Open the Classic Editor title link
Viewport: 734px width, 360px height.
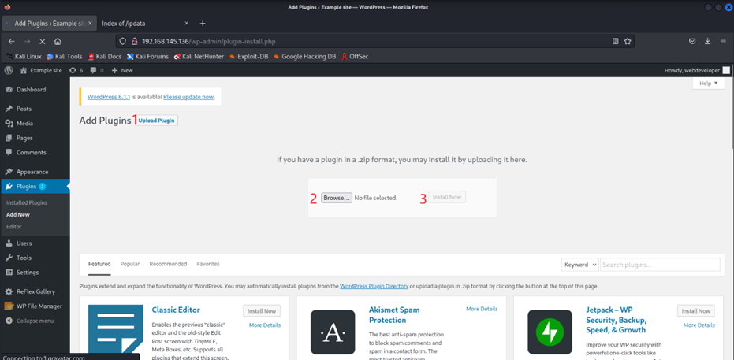[x=176, y=310]
